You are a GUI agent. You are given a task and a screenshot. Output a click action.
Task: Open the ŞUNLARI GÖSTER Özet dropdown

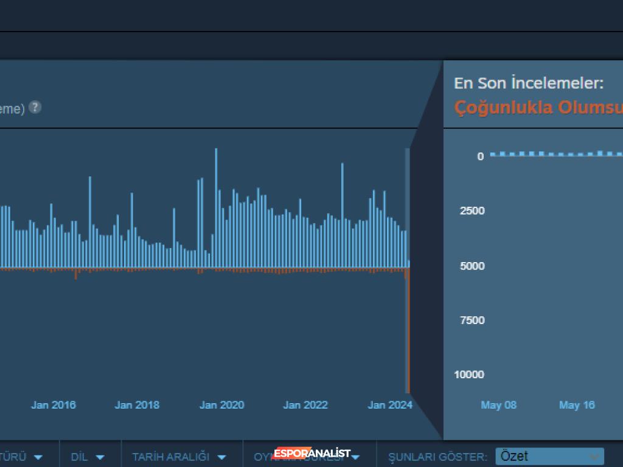pos(548,456)
